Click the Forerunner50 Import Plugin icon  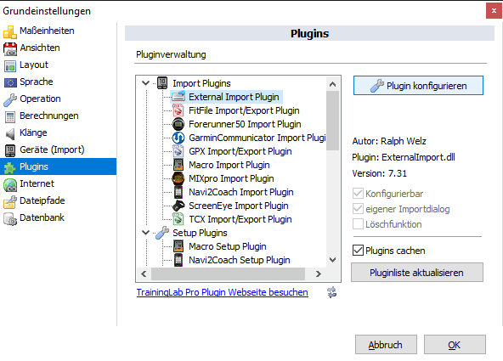point(178,124)
